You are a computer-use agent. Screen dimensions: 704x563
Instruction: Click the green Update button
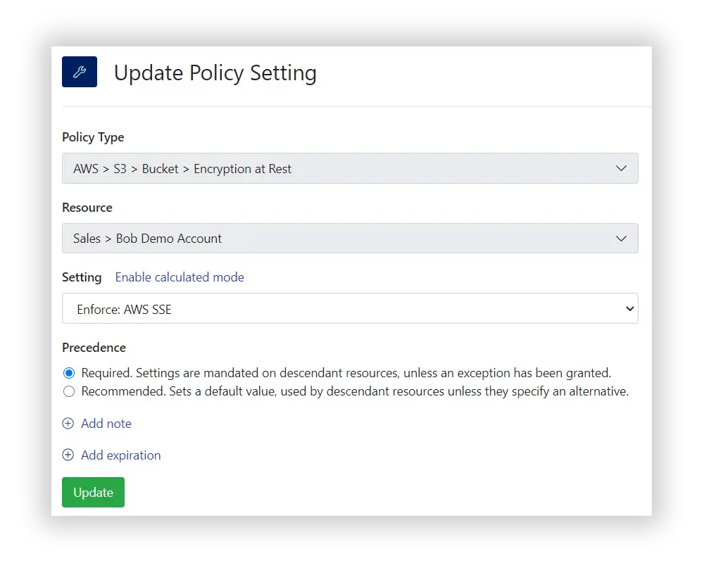point(93,492)
